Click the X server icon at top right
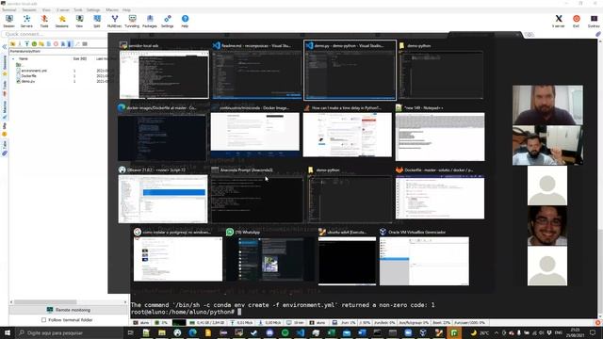The image size is (603, 339). pos(559,21)
